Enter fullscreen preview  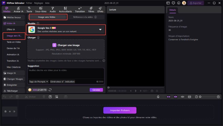point(162,91)
